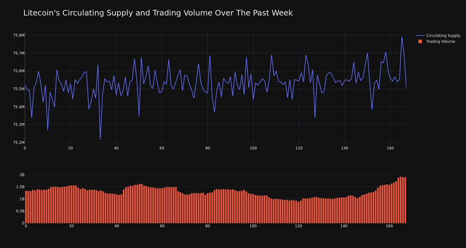Click the 75.2M supply axis label
466x248 pixels.
(19, 143)
